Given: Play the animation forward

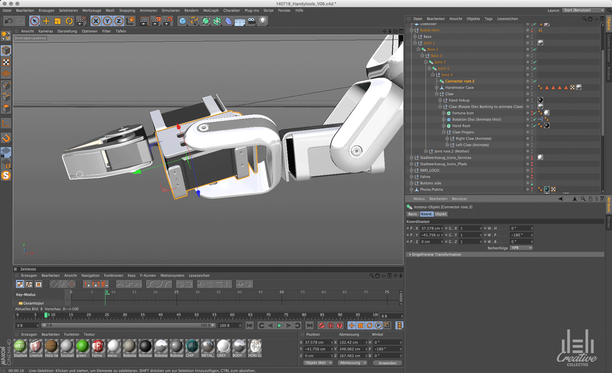Looking at the screenshot, I should tap(279, 325).
